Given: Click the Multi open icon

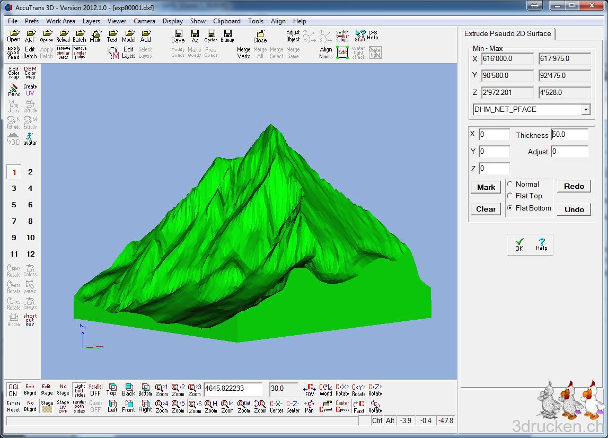Looking at the screenshot, I should [96, 36].
